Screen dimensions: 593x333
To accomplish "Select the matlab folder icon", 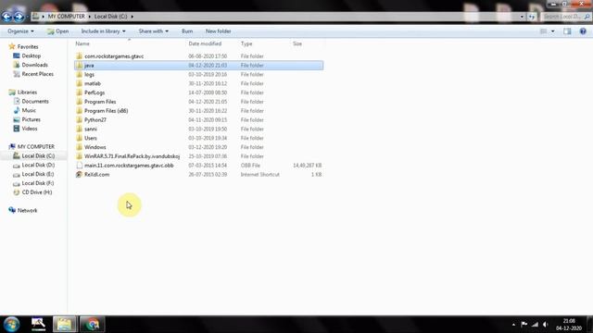I will [79, 83].
